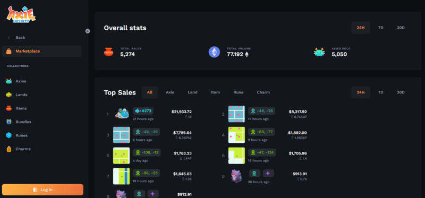Click the Axie Infinity logo
This screenshot has height=198, width=425.
click(x=21, y=14)
